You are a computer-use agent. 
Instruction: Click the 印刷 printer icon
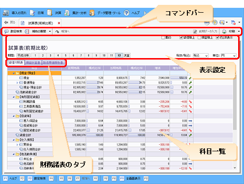(224, 31)
